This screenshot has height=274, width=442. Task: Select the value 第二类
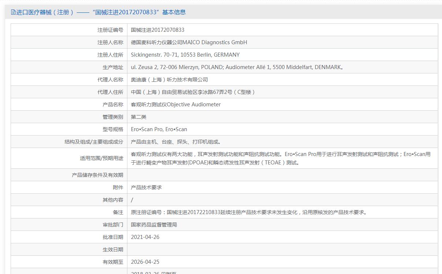click(x=139, y=117)
